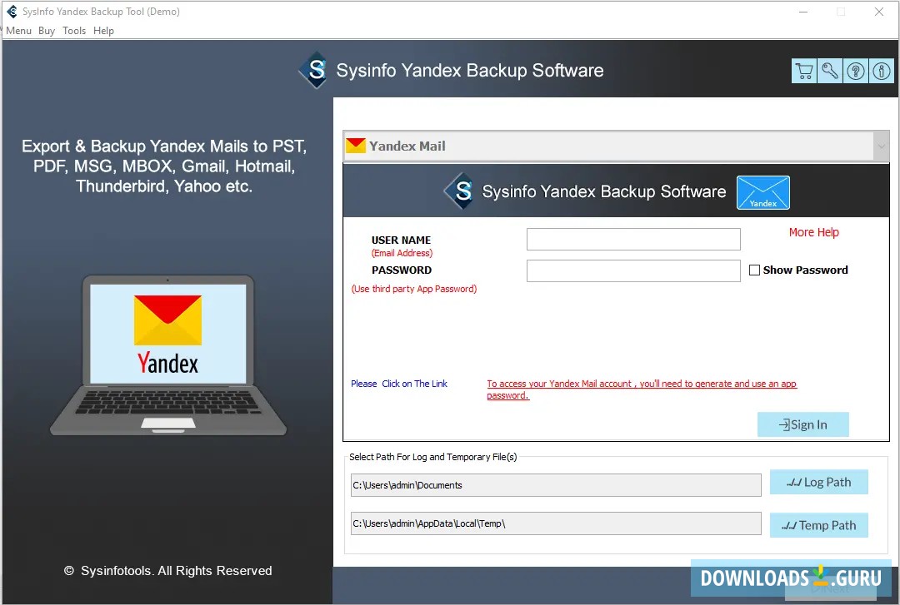Click the USER NAME email input field
The height and width of the screenshot is (605, 900).
pos(633,239)
